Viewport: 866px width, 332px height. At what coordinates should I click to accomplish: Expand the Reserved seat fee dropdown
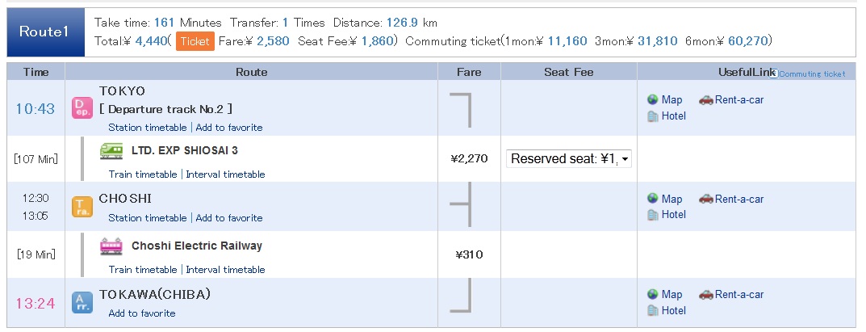coord(569,159)
